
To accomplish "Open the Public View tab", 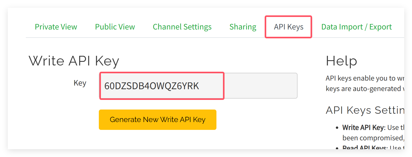I will pyautogui.click(x=115, y=27).
